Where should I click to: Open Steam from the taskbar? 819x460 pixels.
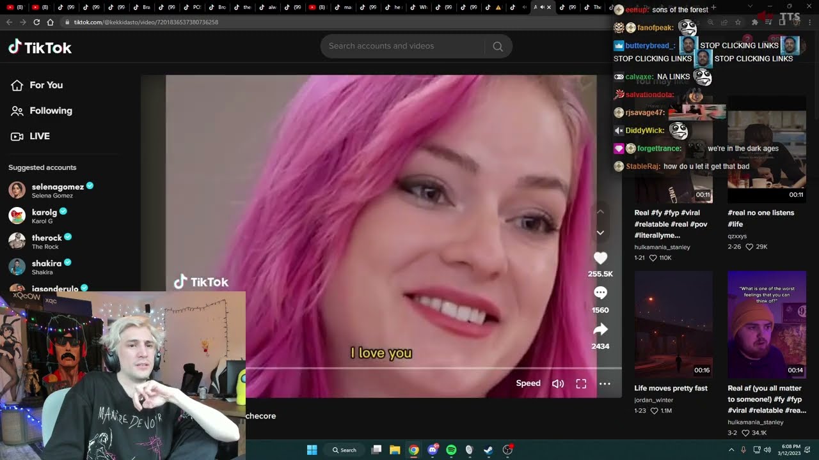tap(488, 450)
